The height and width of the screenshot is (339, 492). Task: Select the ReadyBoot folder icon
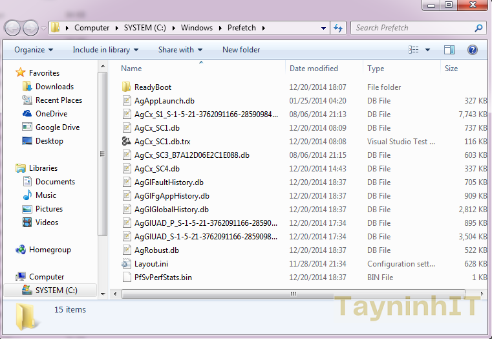(x=127, y=87)
